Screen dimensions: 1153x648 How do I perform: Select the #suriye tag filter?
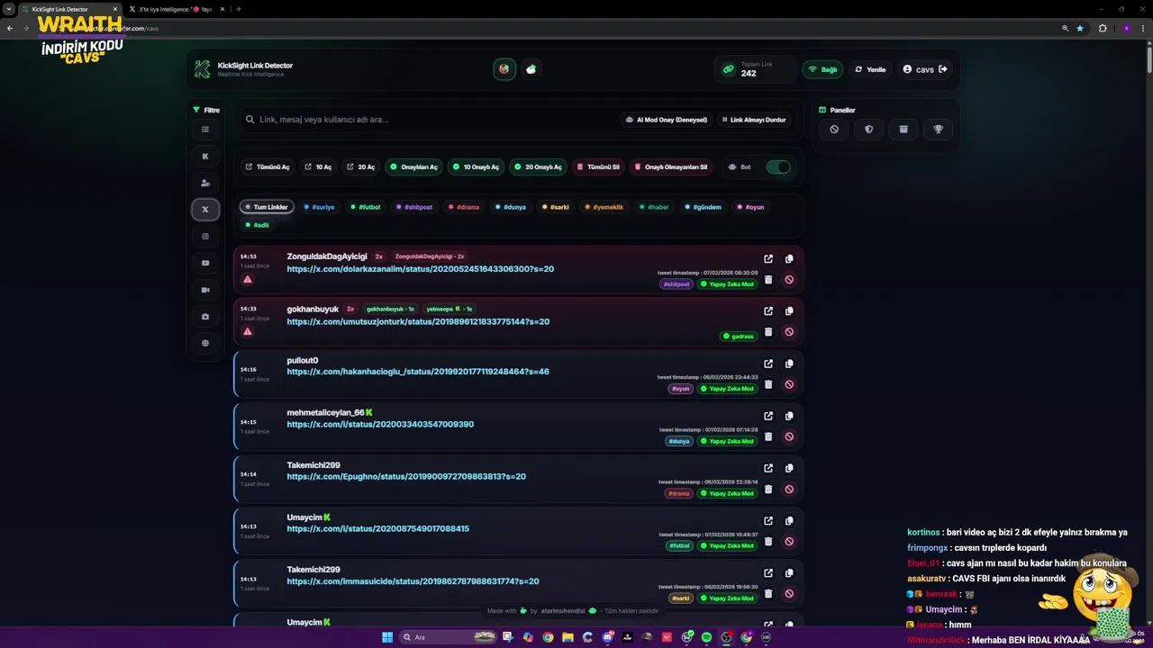click(x=319, y=207)
